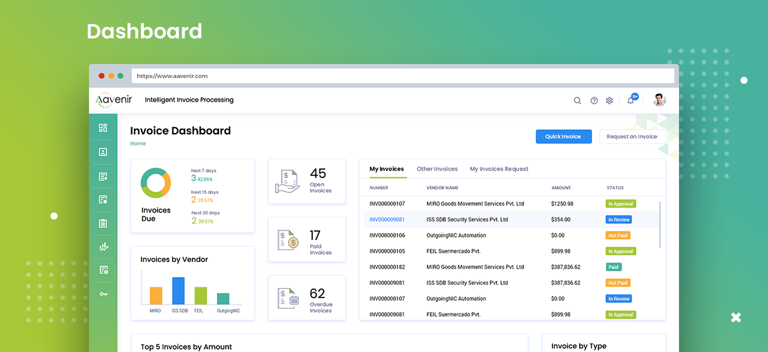Click the browser address bar with aavenir.com URL
This screenshot has width=768, height=352.
point(403,76)
